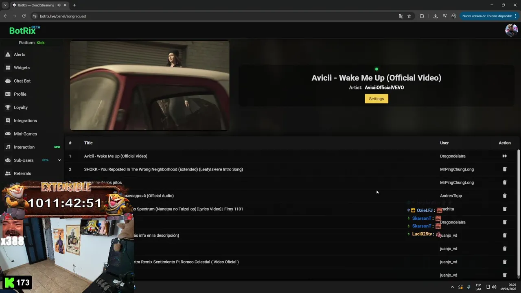This screenshot has height=293, width=521.
Task: Open the media controls icon
Action: point(444,16)
